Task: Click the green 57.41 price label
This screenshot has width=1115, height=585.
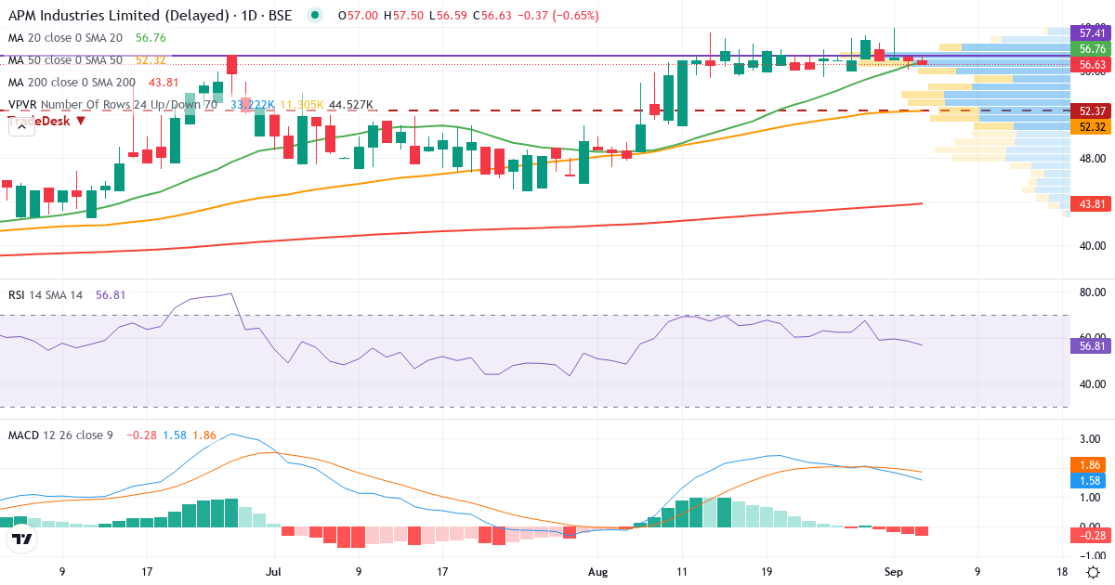Action: 1091,32
